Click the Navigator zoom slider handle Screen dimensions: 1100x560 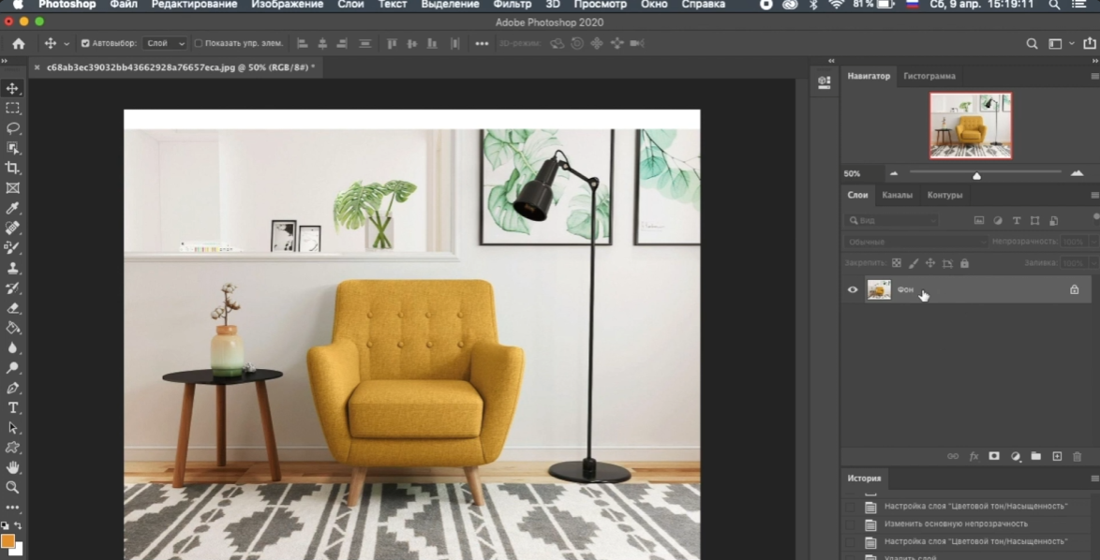976,176
